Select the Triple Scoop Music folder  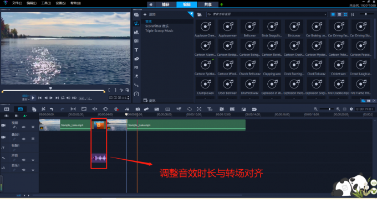coord(159,31)
